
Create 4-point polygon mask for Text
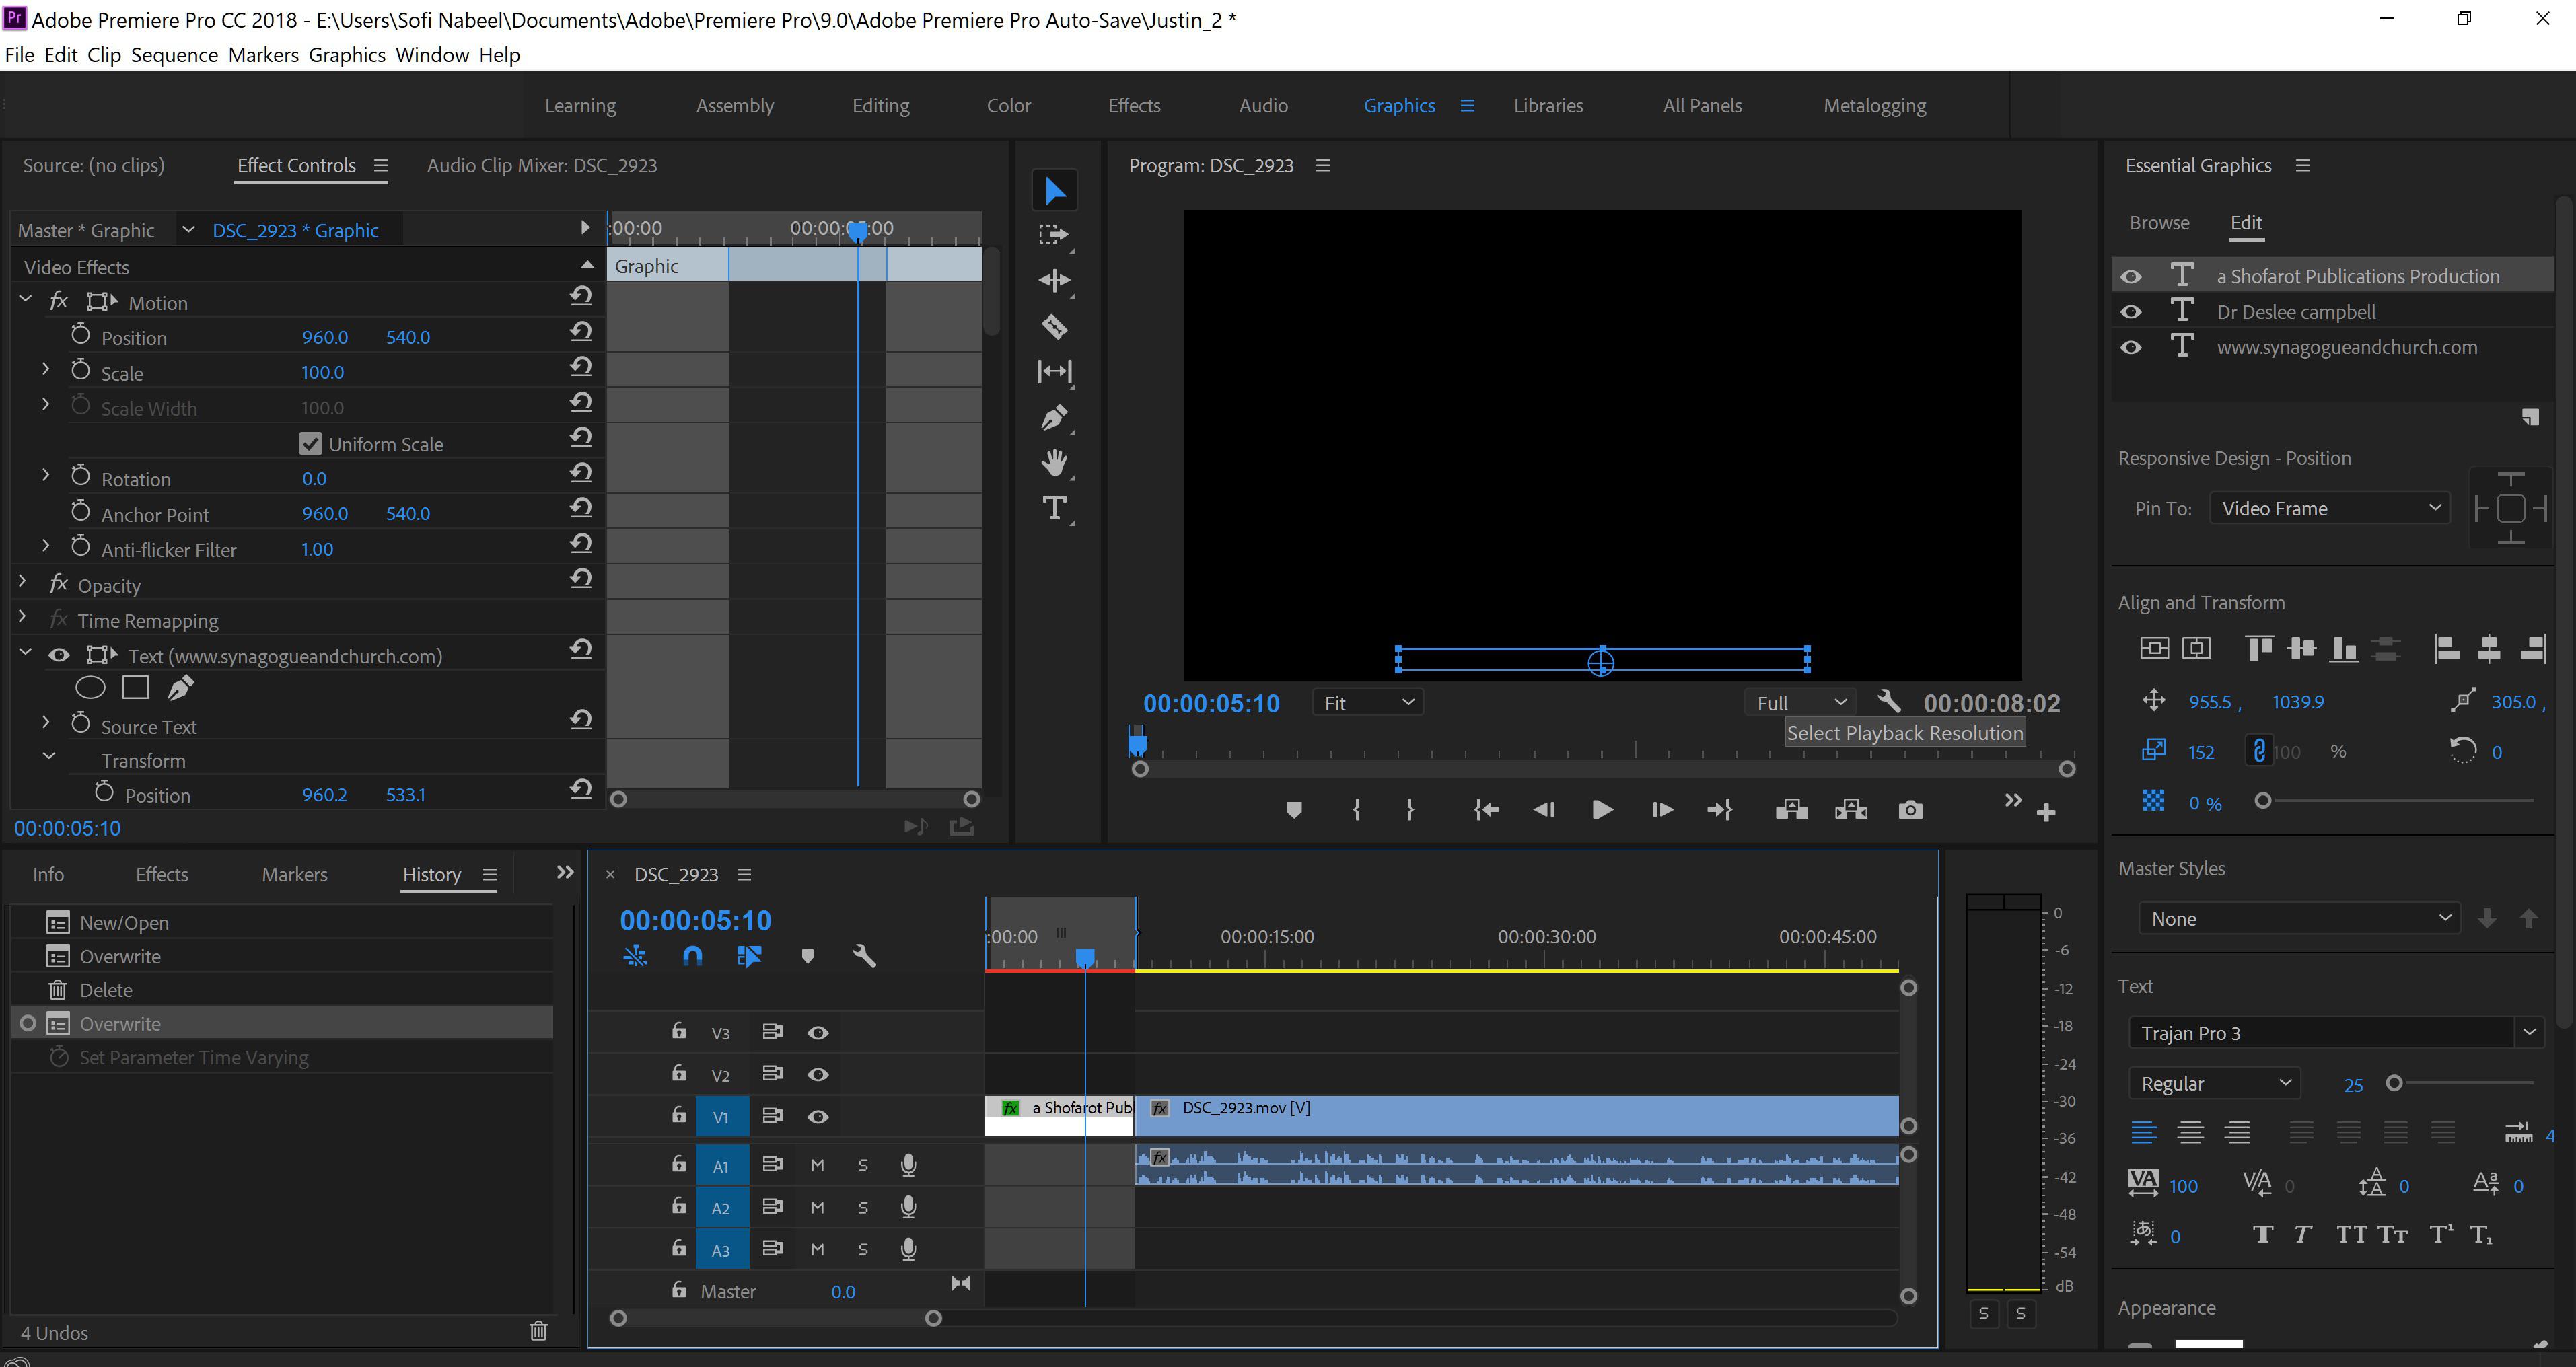[135, 688]
